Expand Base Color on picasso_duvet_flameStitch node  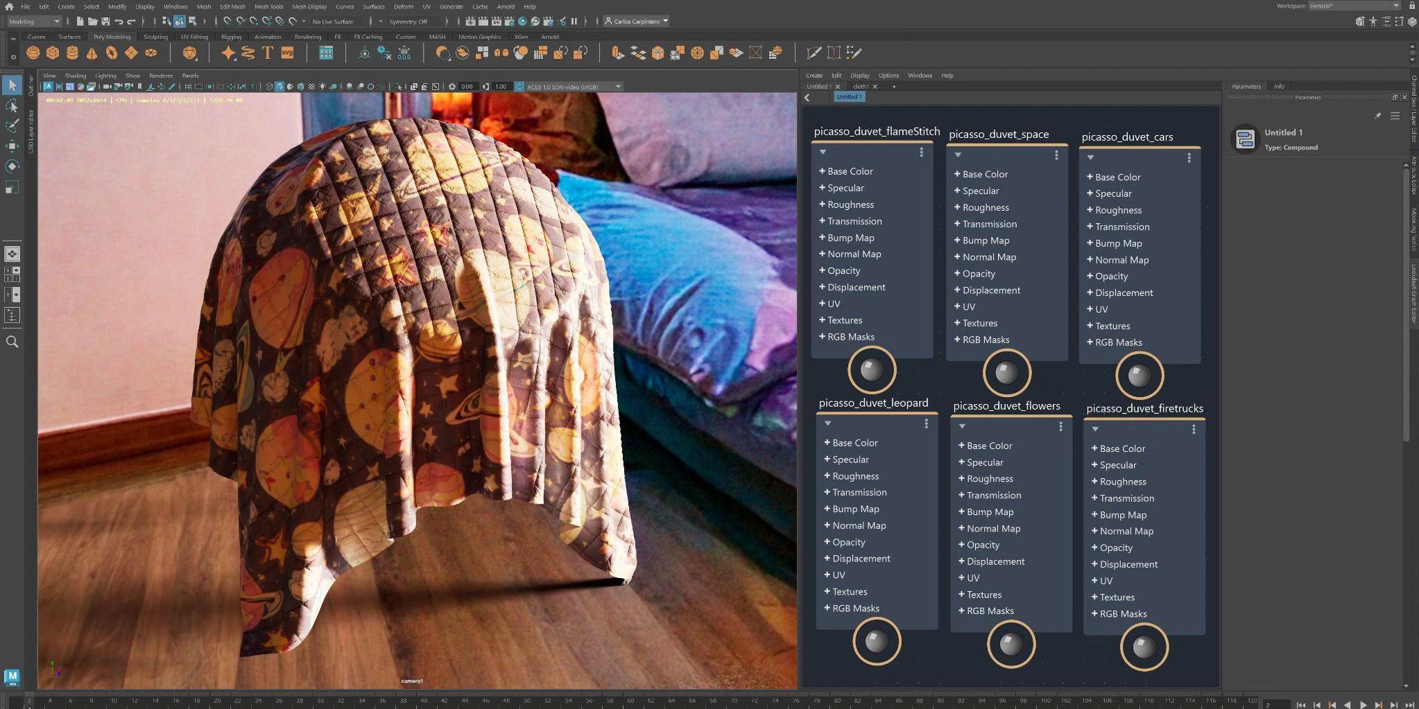click(x=822, y=171)
